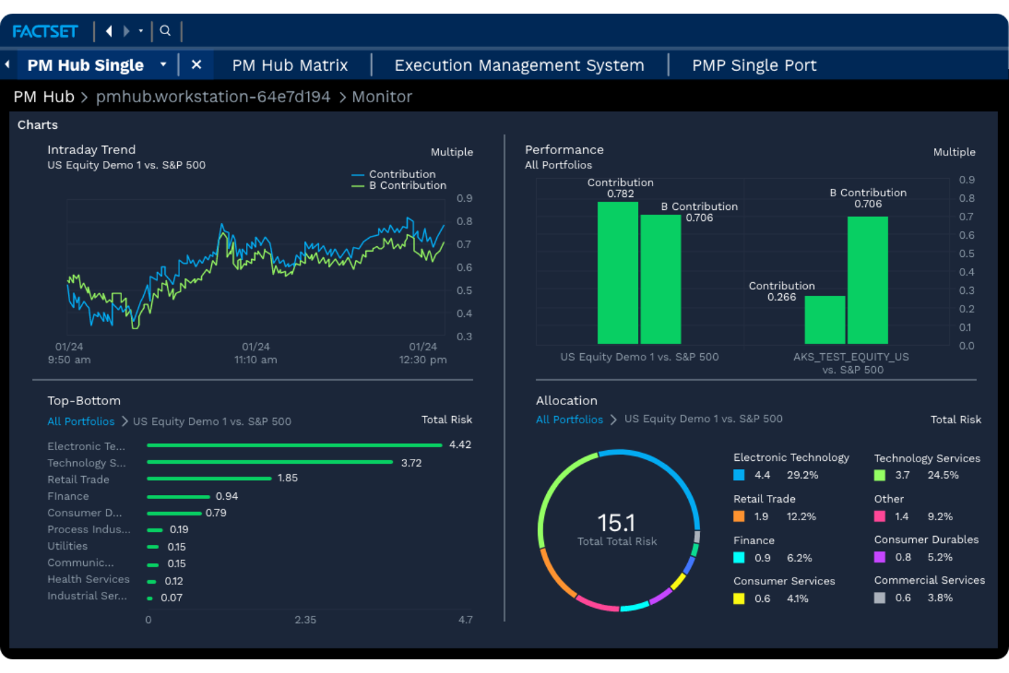This screenshot has width=1009, height=673.
Task: Click the Electronic Technology blue legend swatch
Action: (x=739, y=475)
